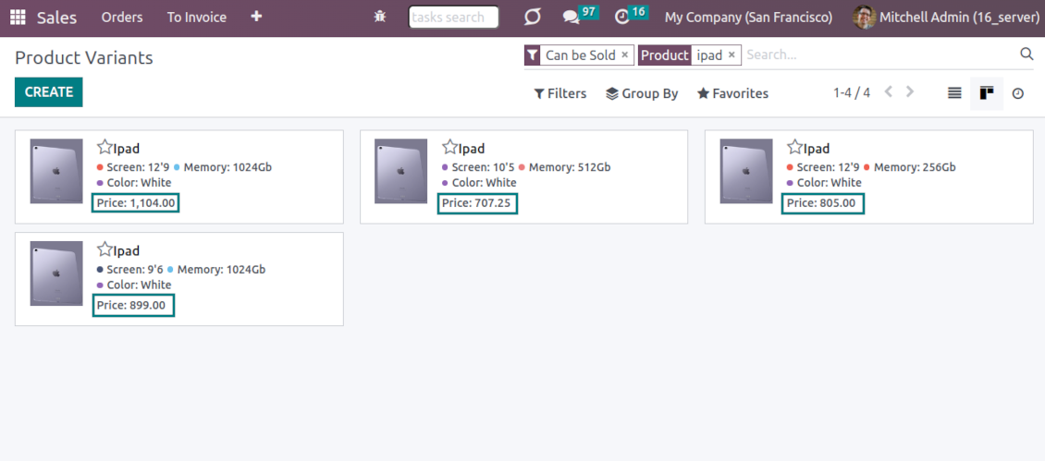
Task: Switch to kanban view
Action: [987, 93]
